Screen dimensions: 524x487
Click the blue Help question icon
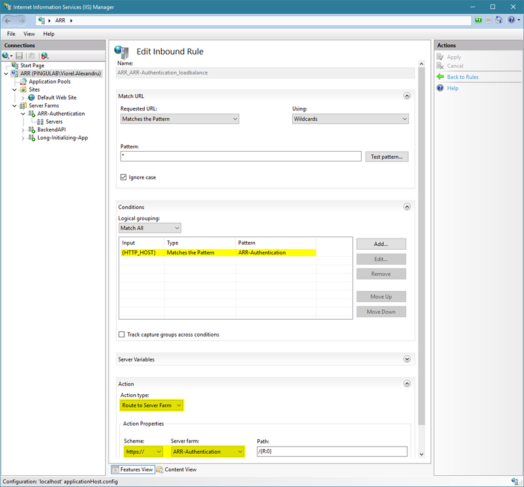pyautogui.click(x=440, y=88)
